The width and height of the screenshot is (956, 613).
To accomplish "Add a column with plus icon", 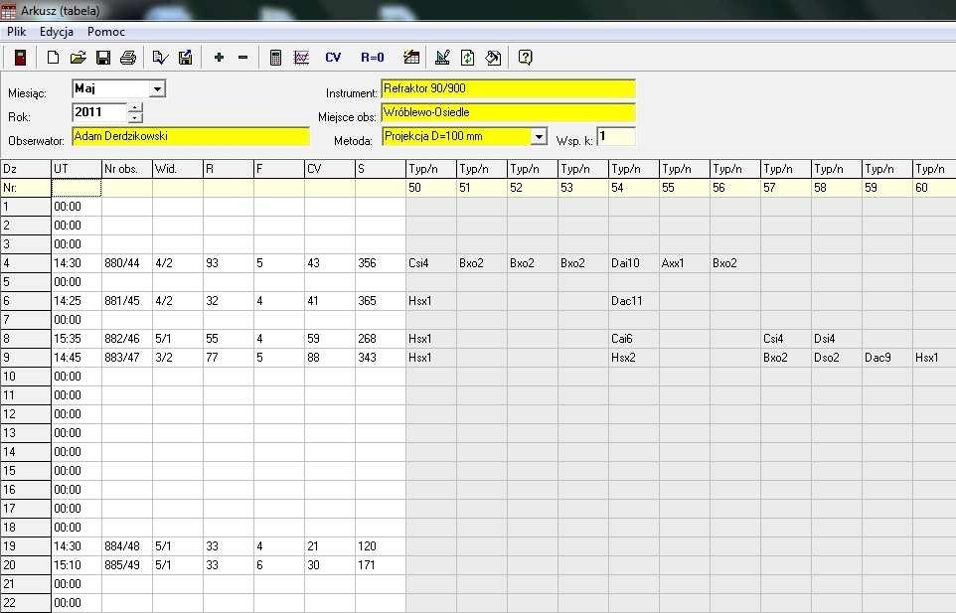I will pos(219,58).
